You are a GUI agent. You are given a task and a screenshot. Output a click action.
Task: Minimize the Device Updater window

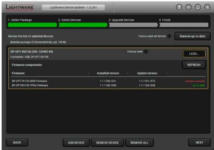(x=188, y=7)
